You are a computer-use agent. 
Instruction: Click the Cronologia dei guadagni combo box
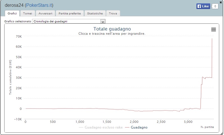pyautogui.click(x=69, y=21)
